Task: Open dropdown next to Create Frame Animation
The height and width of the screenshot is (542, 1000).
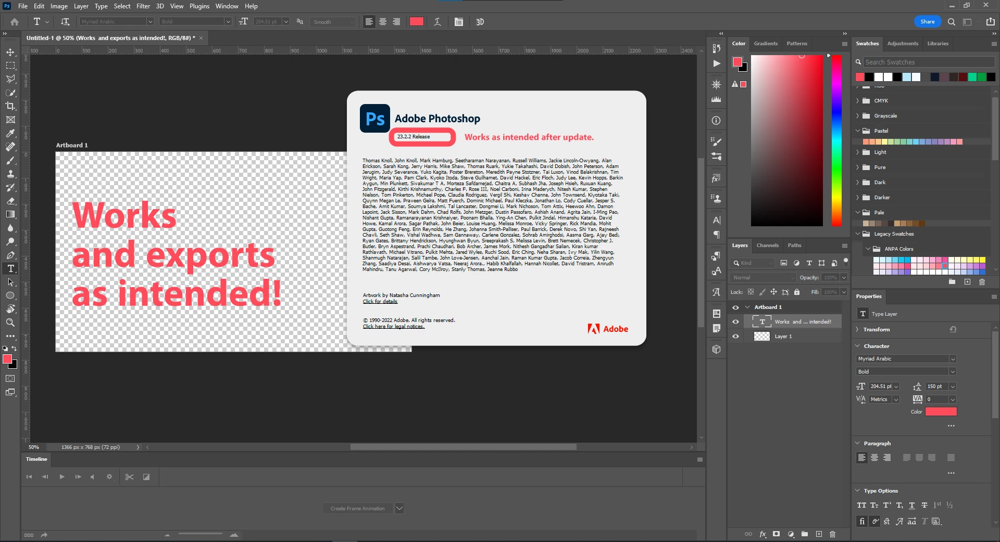Action: pyautogui.click(x=399, y=508)
